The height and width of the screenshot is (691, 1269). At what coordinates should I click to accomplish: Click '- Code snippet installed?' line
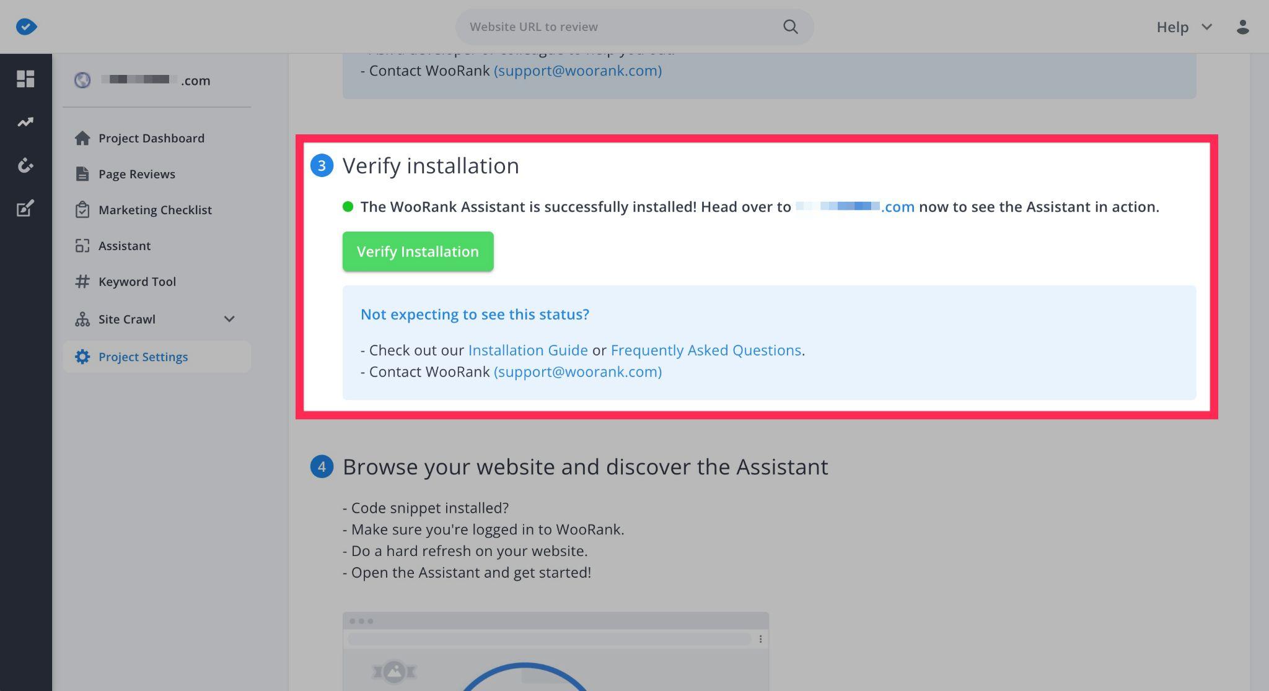pos(426,508)
